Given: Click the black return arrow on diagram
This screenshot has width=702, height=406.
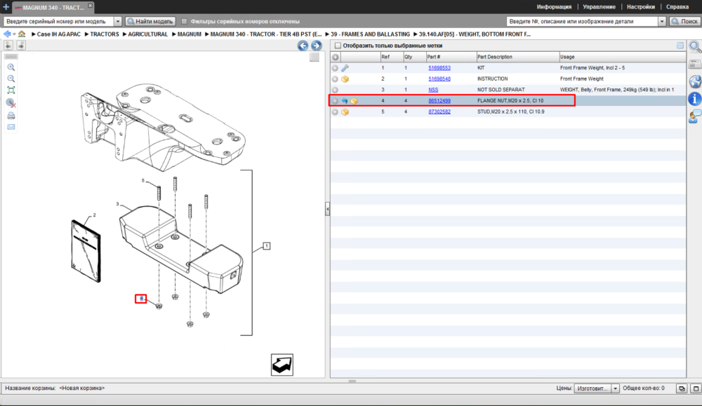Looking at the screenshot, I should click(x=282, y=365).
